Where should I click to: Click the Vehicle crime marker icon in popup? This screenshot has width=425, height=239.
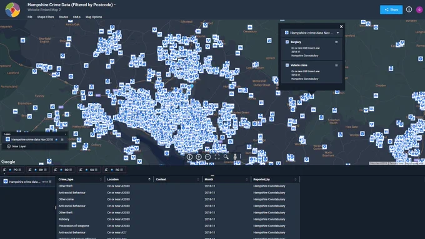point(287,66)
